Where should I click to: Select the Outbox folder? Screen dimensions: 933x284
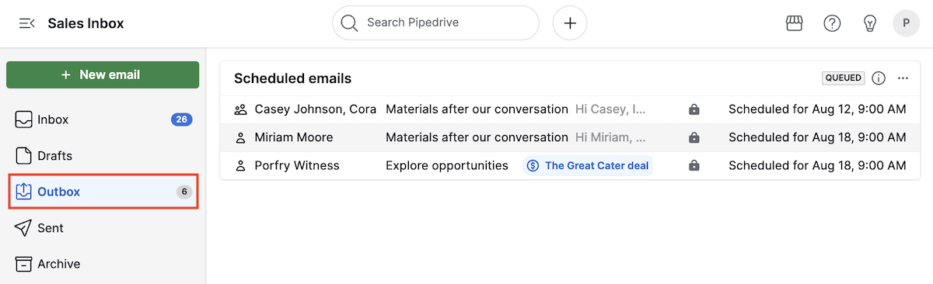[x=103, y=192]
